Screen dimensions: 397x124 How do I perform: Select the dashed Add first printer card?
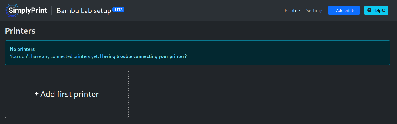67,94
